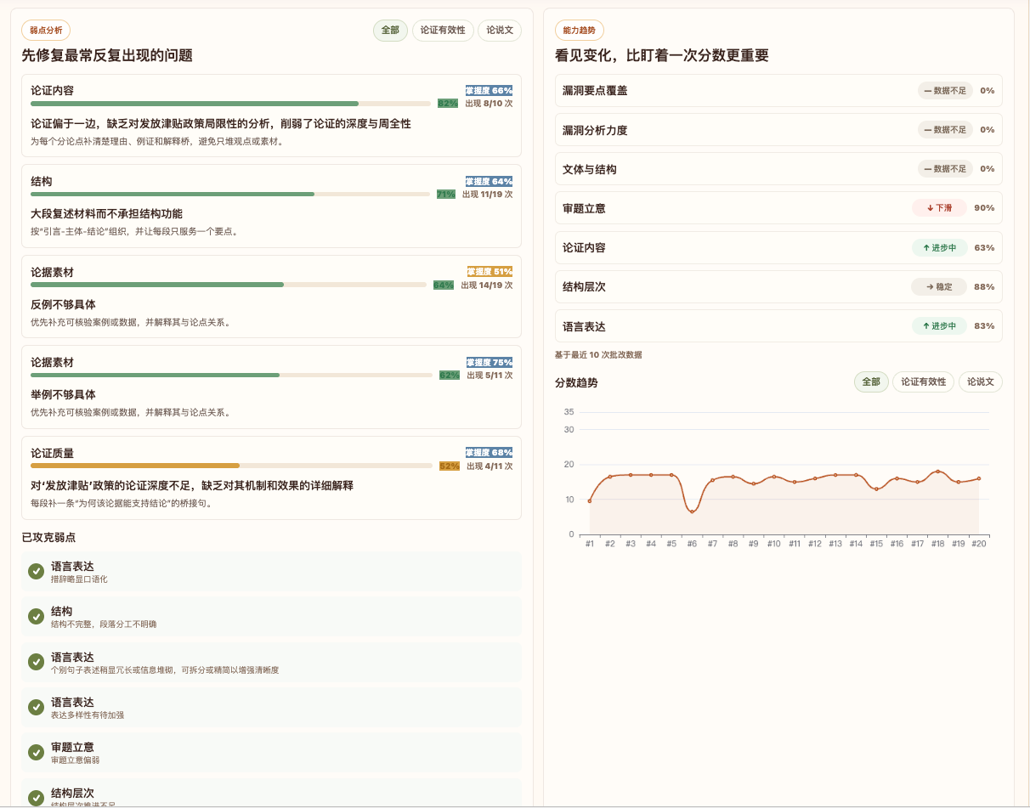Click the #1 data point on score chart

(589, 500)
